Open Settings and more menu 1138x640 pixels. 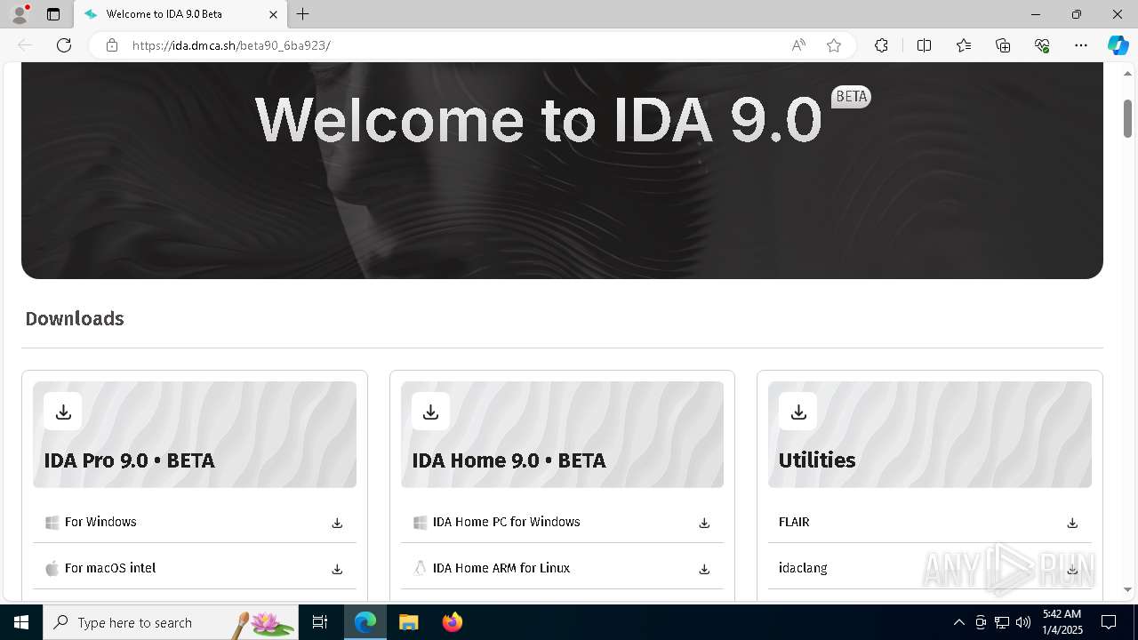1081,45
